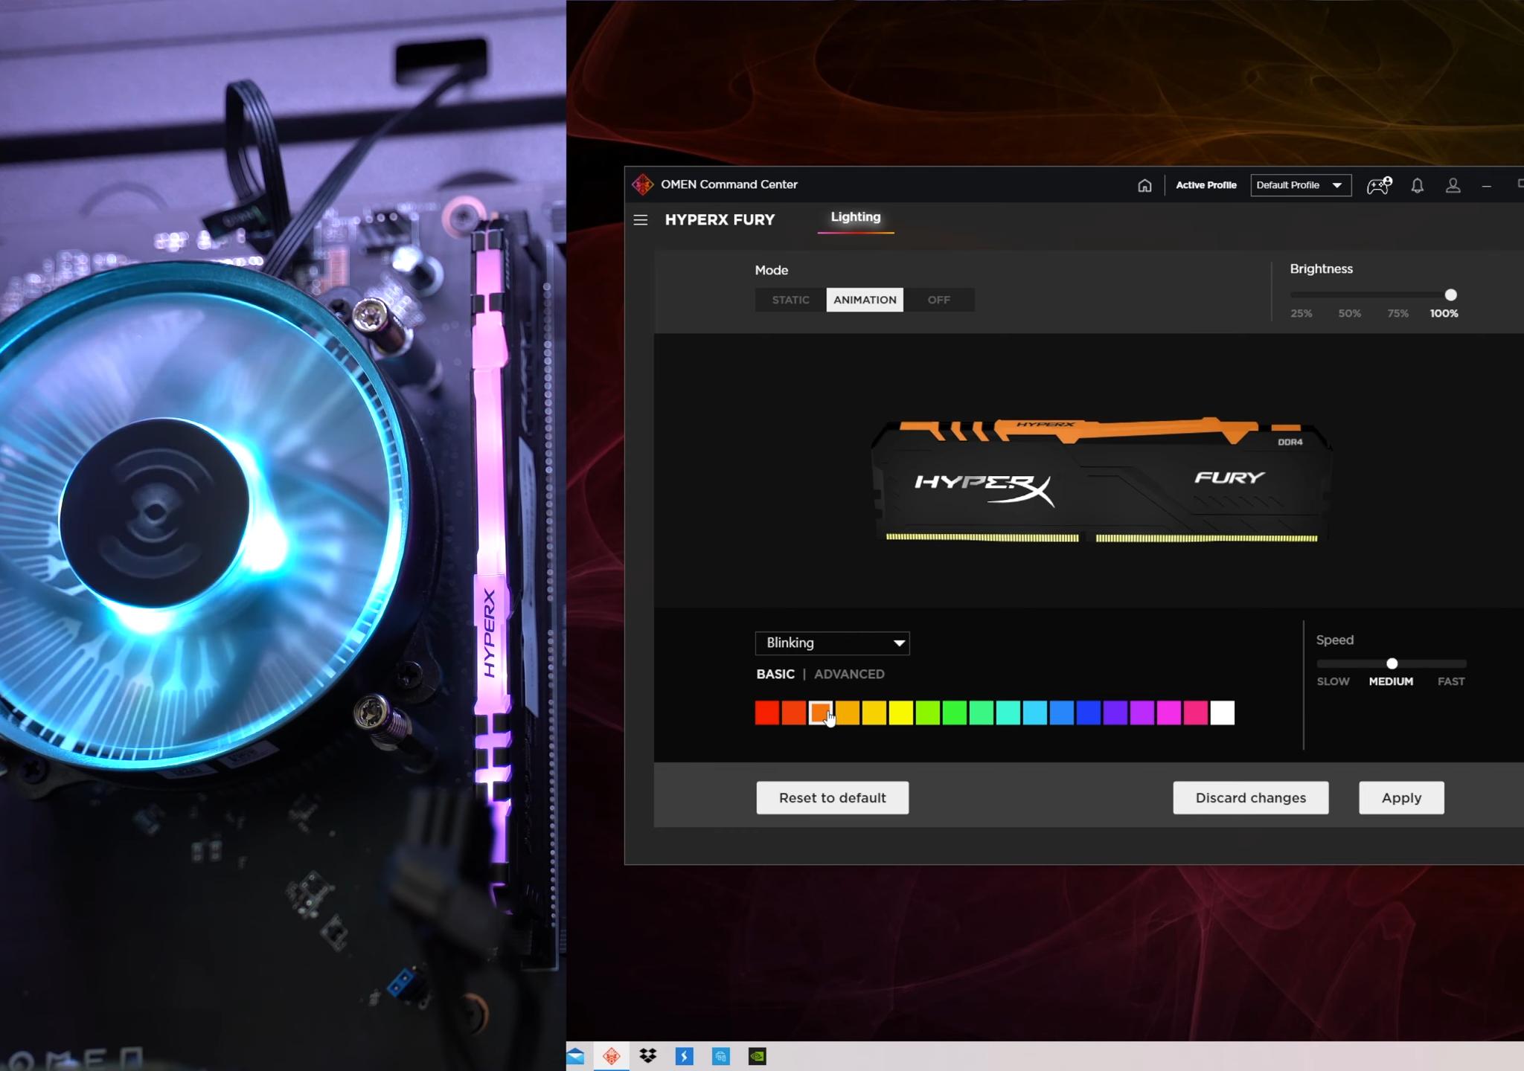Viewport: 1524px width, 1071px height.
Task: Set brightness to 50%
Action: [1350, 313]
